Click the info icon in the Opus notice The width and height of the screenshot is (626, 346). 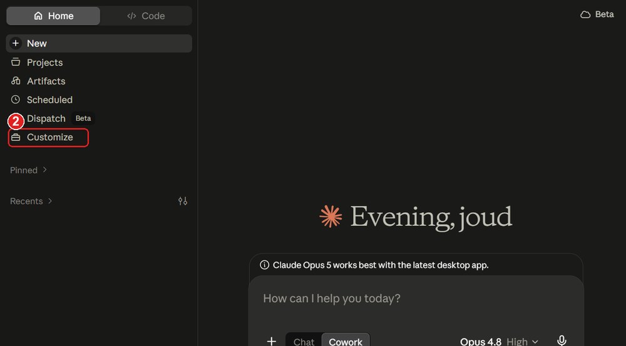(x=264, y=265)
